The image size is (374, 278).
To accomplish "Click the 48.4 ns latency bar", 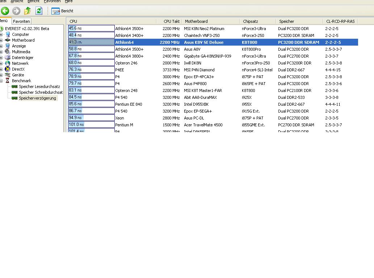I will [91, 35].
